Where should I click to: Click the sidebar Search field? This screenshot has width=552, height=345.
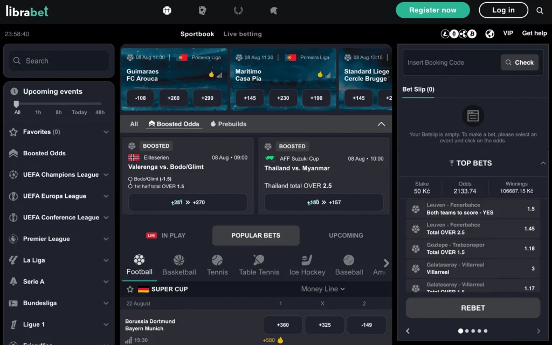[59, 60]
